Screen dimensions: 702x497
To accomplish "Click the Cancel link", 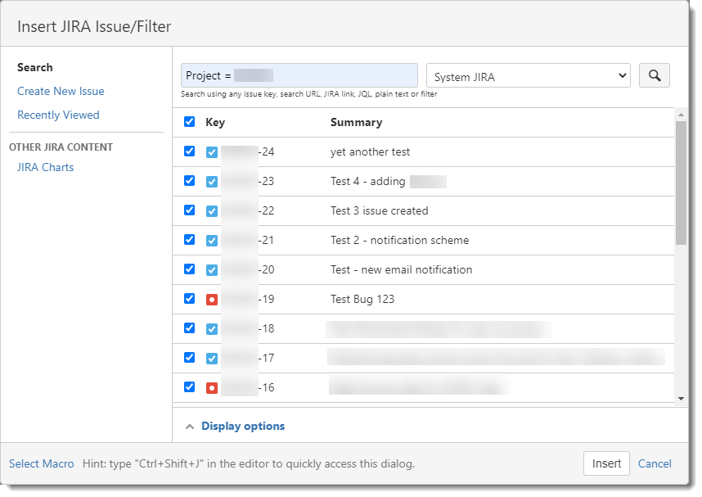I will (x=655, y=463).
